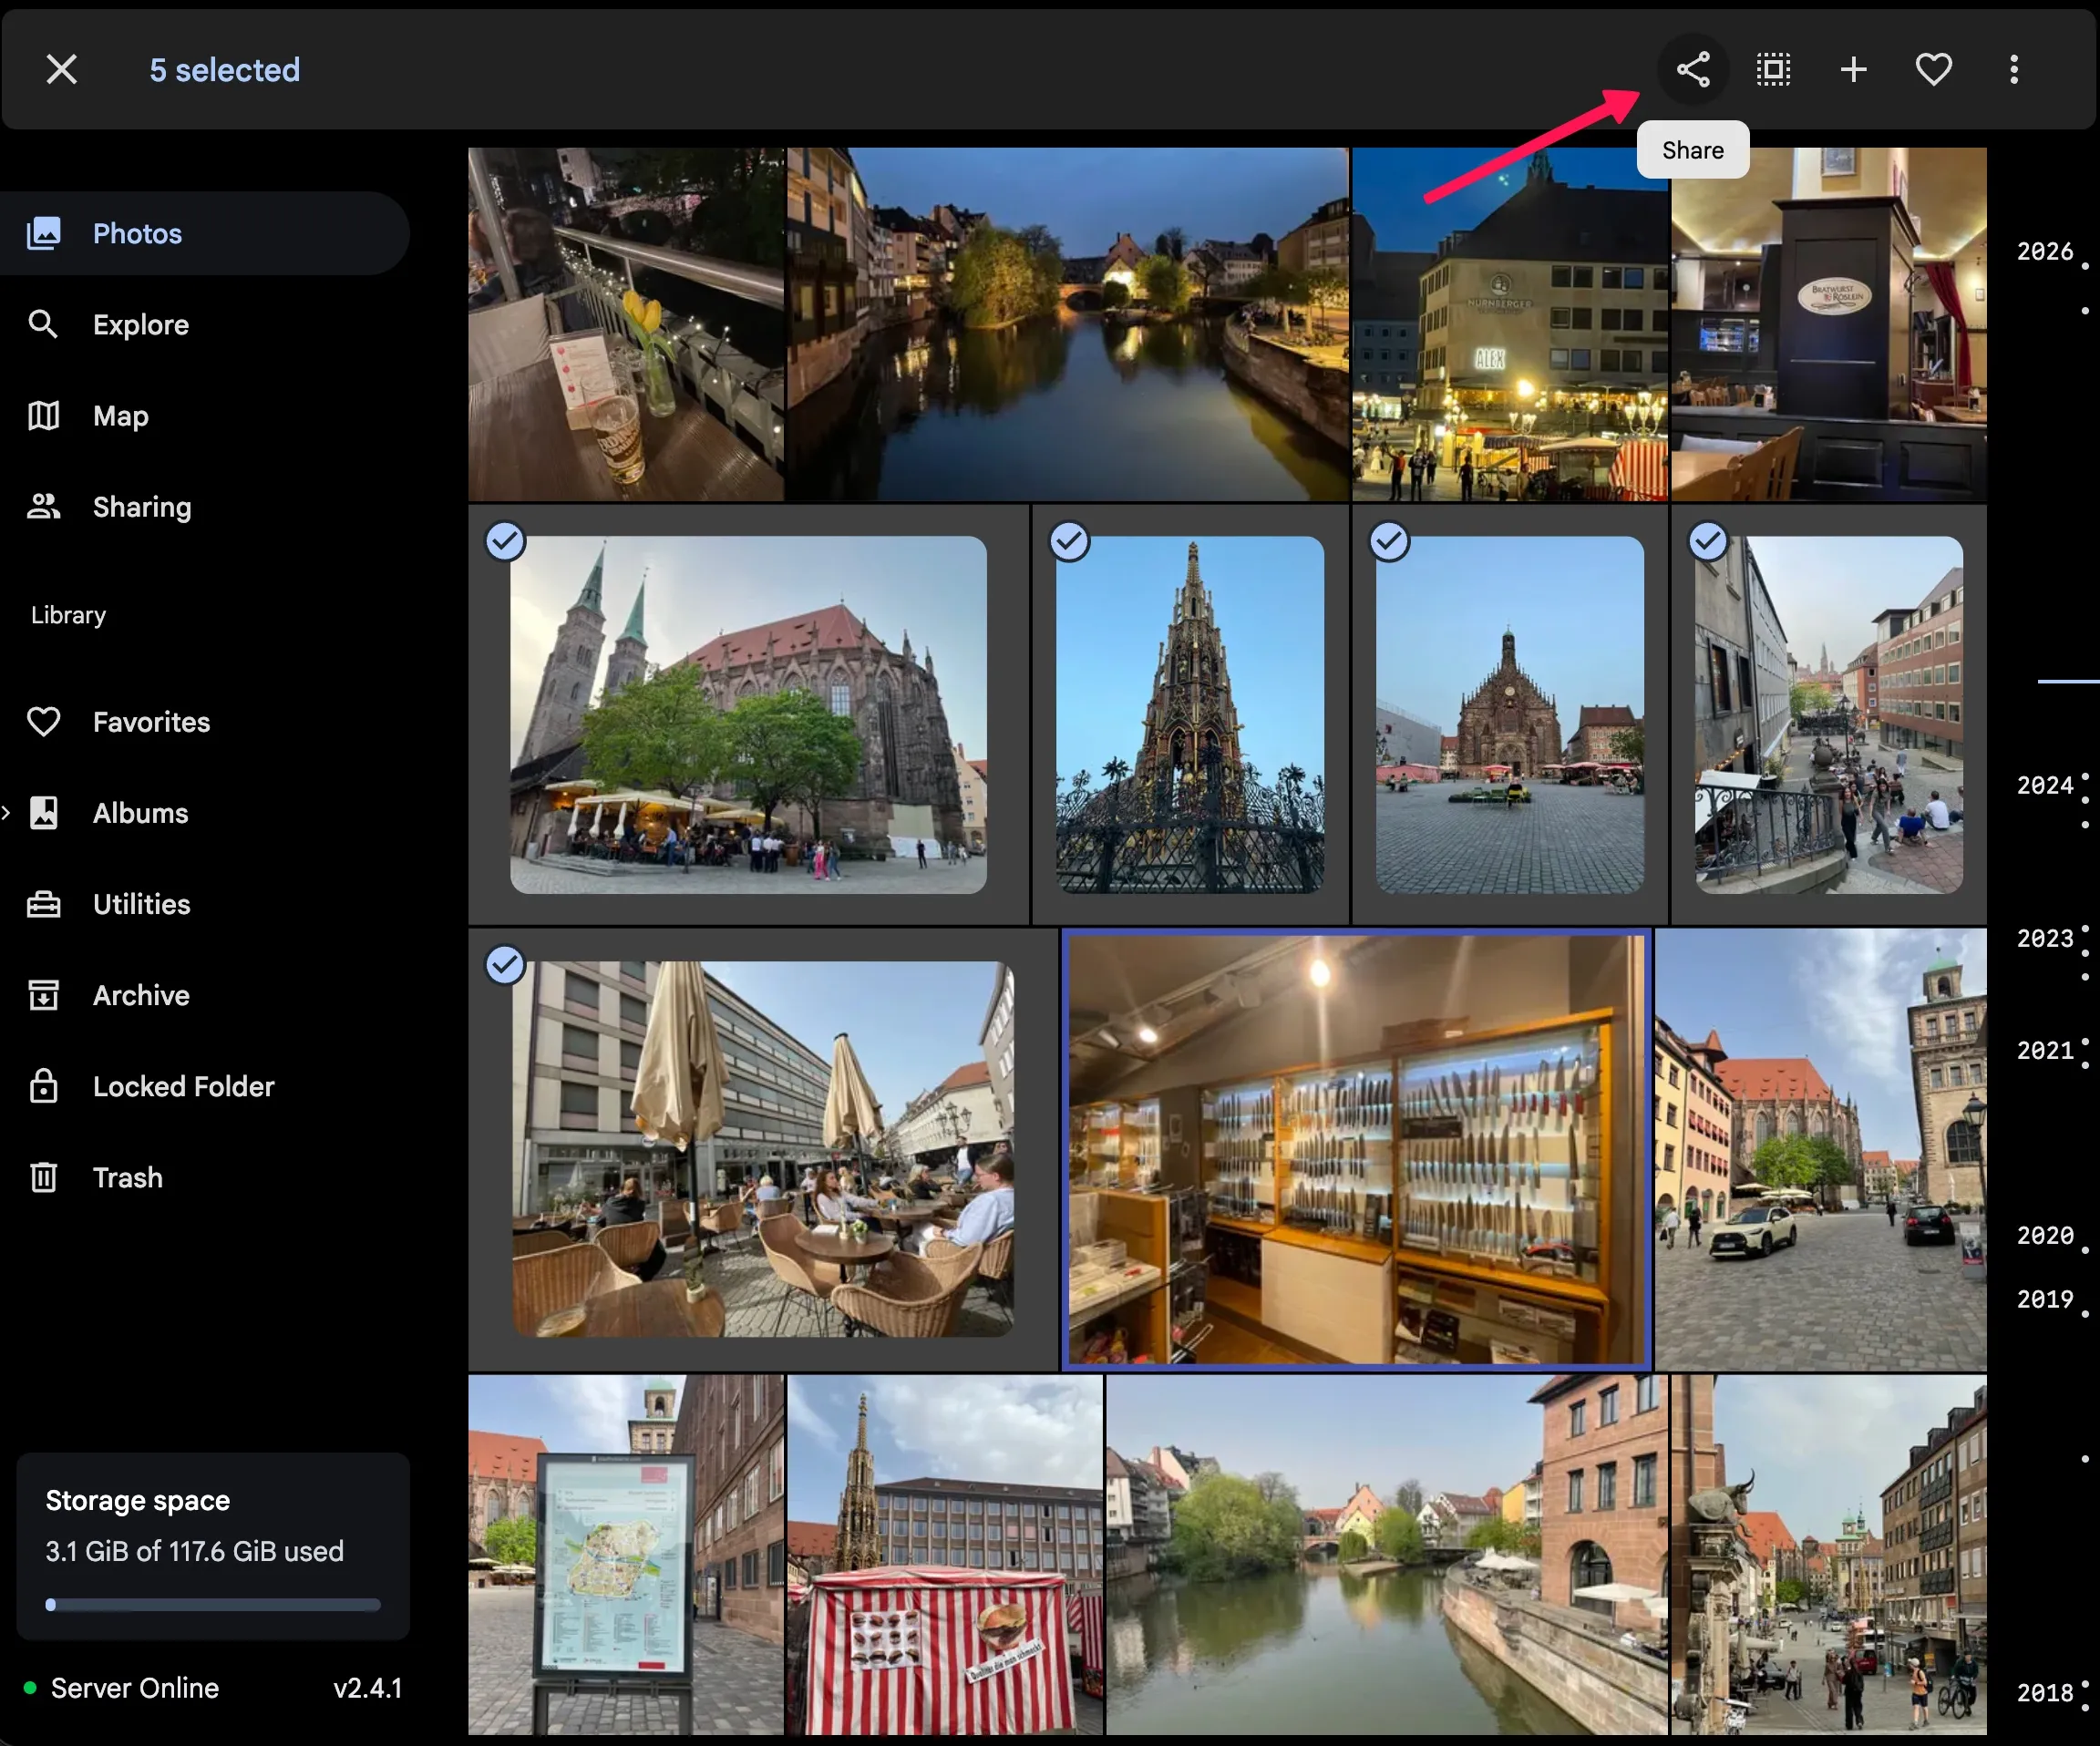Uncheck the gothic fountain spire photo
This screenshot has height=1746, width=2100.
[x=1069, y=541]
